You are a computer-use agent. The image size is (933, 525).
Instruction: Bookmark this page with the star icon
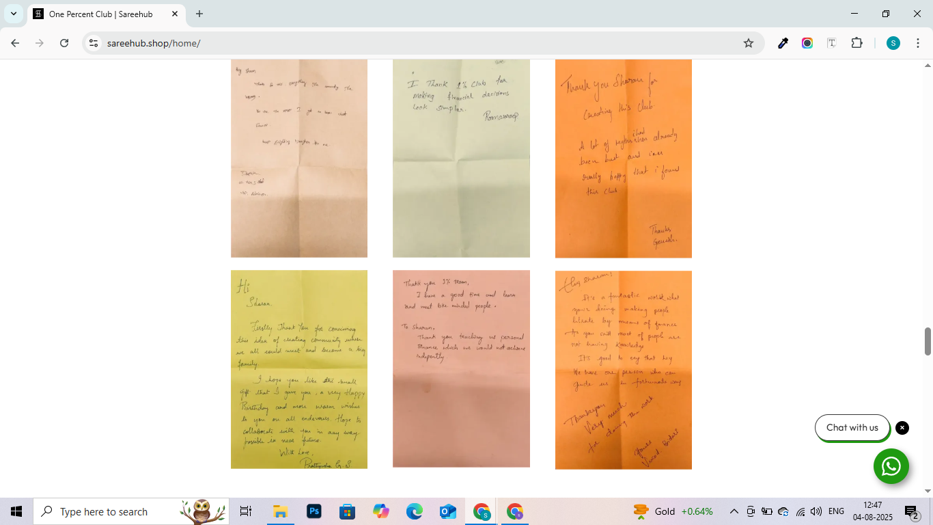749,43
